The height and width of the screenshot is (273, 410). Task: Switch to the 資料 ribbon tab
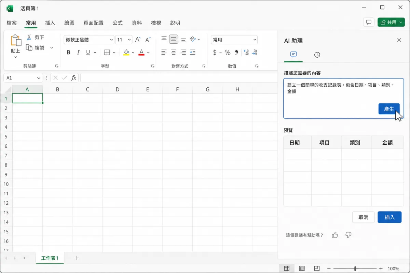click(137, 23)
